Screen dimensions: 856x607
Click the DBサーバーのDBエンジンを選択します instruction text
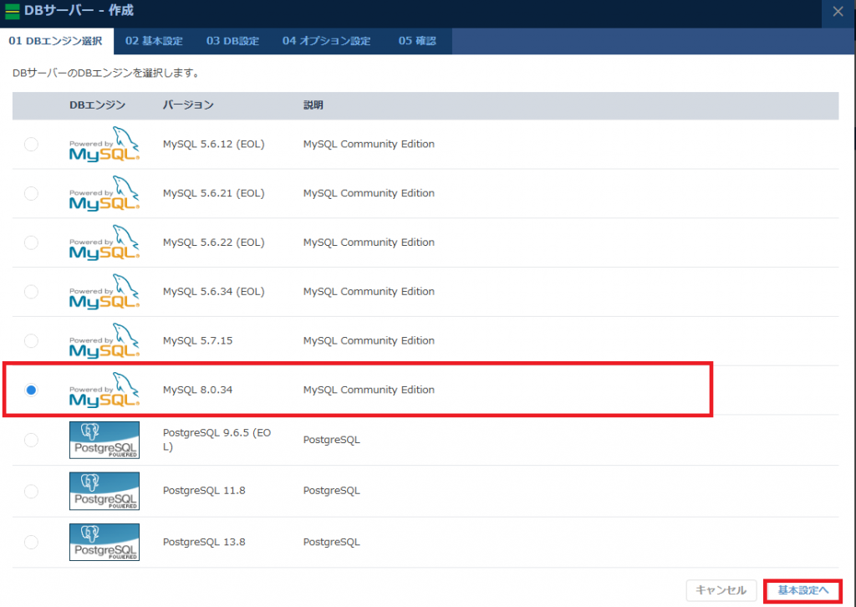coord(106,73)
